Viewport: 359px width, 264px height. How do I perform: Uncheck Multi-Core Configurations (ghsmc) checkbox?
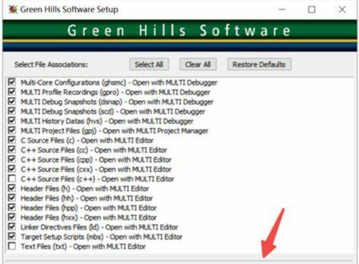pos(12,82)
